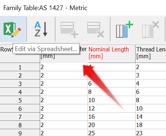Click the Delete Row toolbar icon
Viewport: 166px width, 136px height.
pos(95,30)
